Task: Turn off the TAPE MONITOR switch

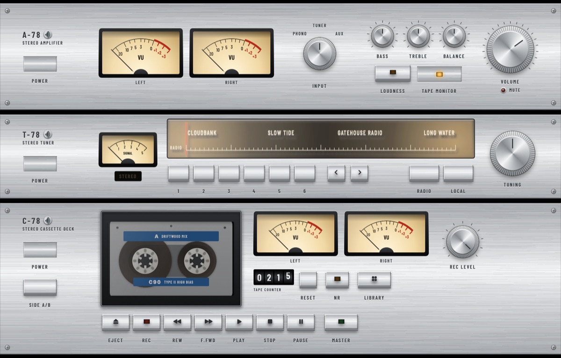Action: (x=439, y=74)
